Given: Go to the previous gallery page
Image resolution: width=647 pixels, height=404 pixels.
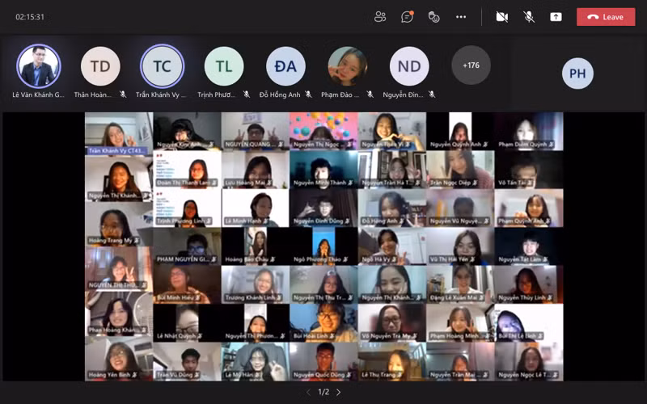Looking at the screenshot, I should (307, 392).
